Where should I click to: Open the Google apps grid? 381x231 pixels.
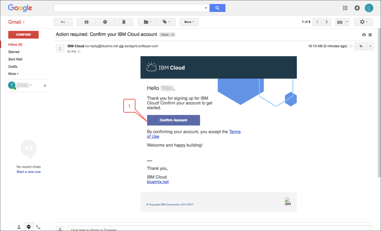345,8
